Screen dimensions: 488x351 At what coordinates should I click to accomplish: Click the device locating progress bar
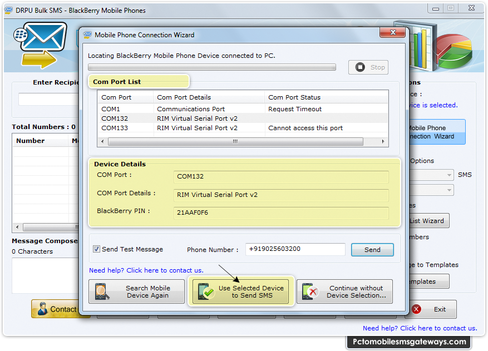(212, 67)
